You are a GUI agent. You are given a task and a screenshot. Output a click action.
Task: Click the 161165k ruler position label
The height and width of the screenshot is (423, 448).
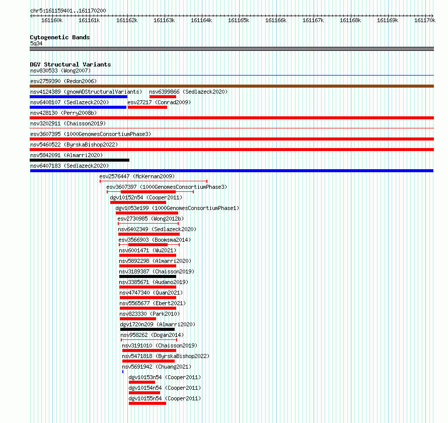(x=239, y=20)
